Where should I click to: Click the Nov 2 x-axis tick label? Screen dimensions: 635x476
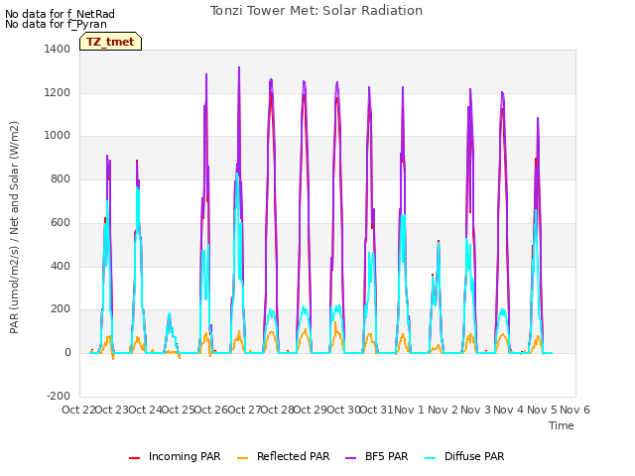pos(444,410)
